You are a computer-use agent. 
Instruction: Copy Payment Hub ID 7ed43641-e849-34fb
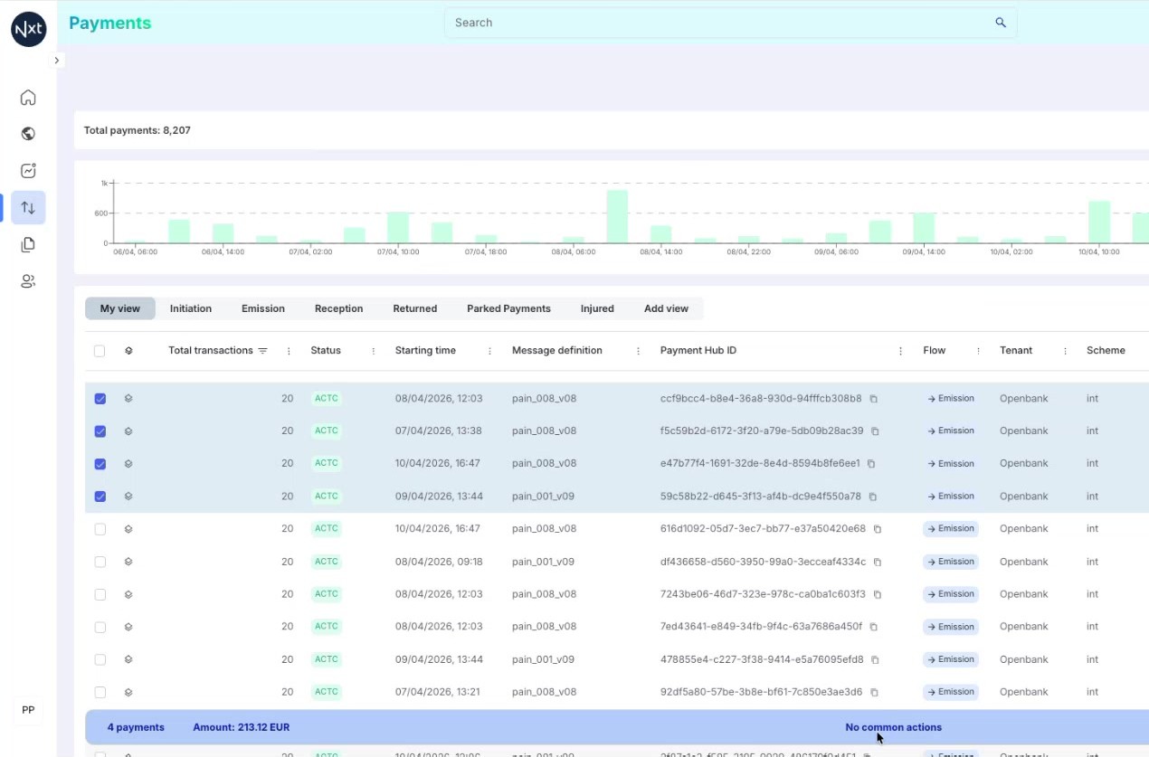(x=873, y=627)
